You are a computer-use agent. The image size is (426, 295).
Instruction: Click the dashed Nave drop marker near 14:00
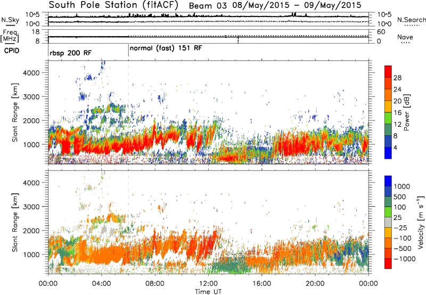pos(238,39)
